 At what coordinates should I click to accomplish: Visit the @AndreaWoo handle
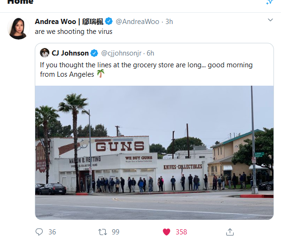tap(138, 22)
